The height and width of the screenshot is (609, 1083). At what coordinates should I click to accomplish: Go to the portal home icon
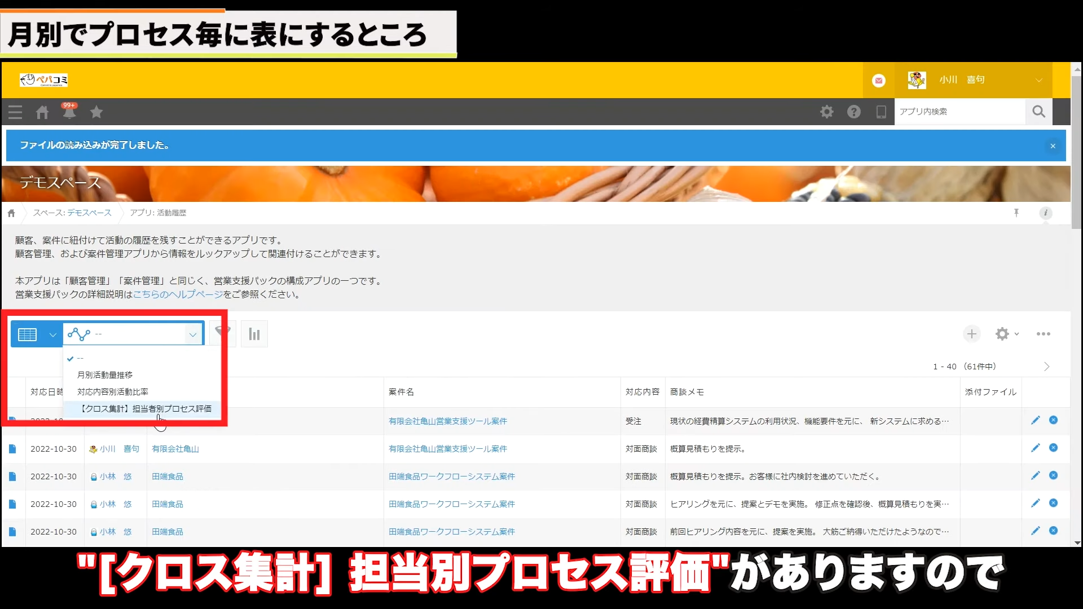tap(42, 112)
